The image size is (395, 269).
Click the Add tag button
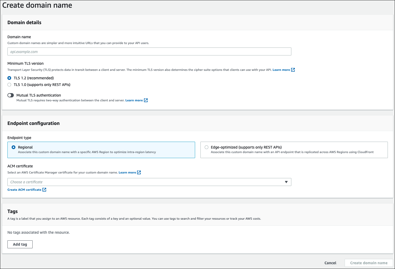20,244
